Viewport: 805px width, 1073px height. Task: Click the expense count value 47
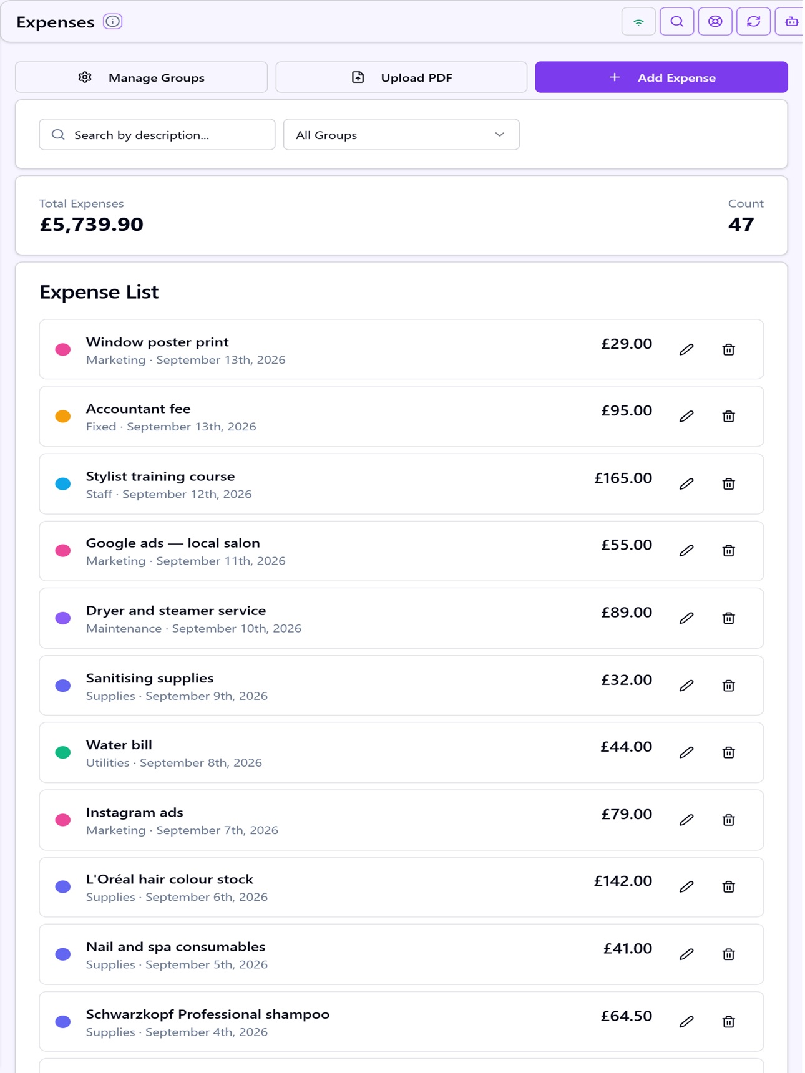741,225
